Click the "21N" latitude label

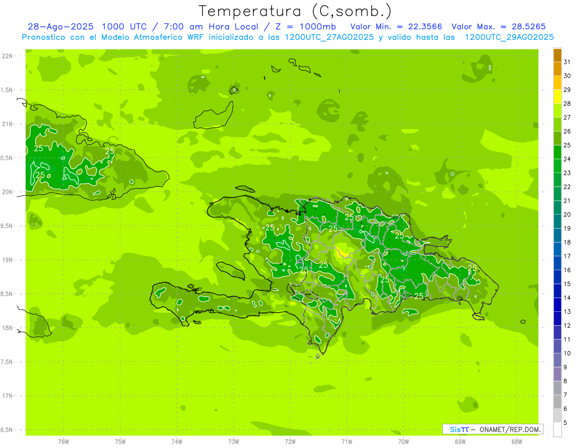coord(8,124)
